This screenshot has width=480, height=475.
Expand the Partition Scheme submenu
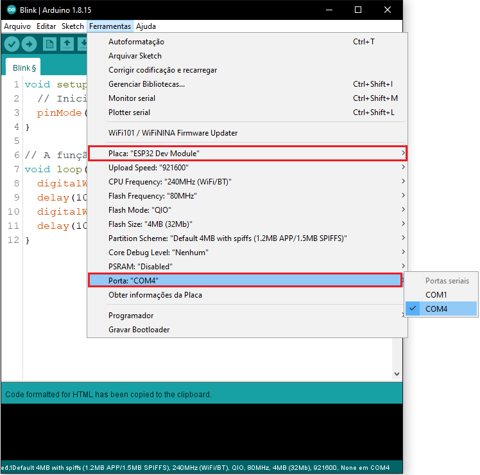247,238
